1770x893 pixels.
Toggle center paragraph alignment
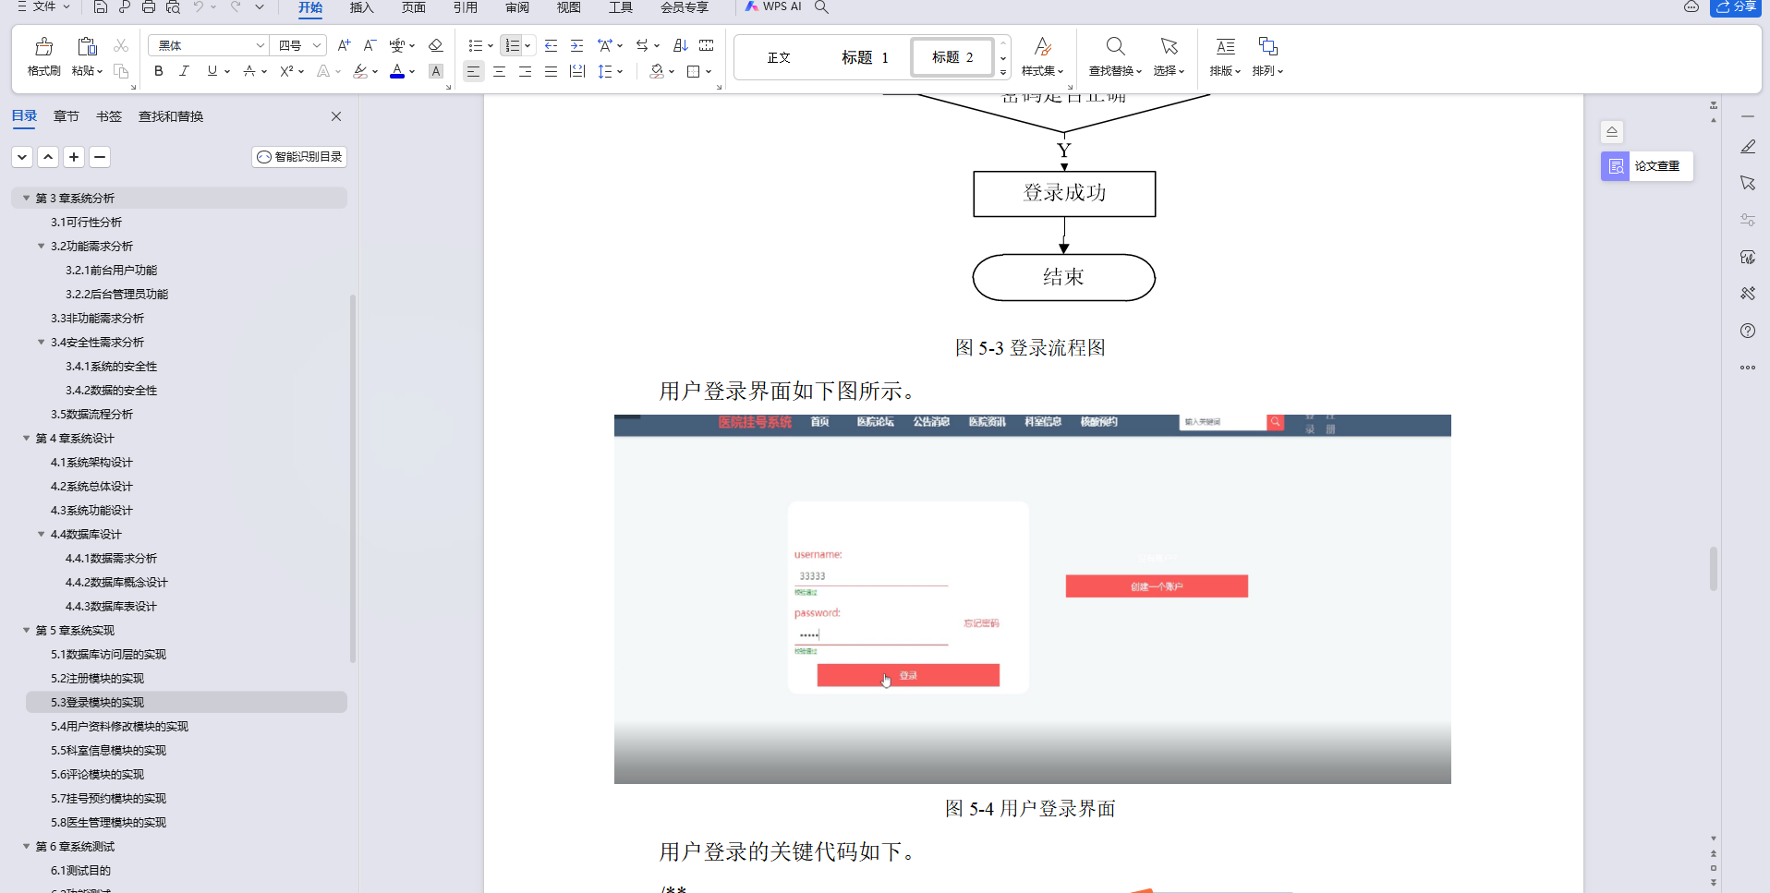pyautogui.click(x=499, y=71)
